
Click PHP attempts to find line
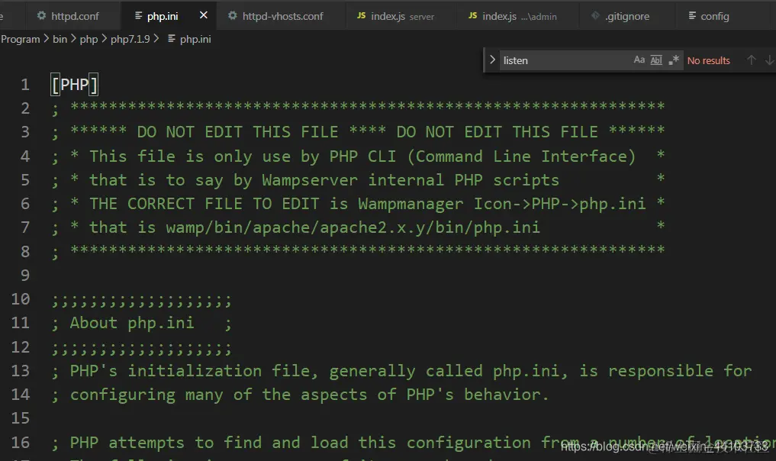point(414,443)
